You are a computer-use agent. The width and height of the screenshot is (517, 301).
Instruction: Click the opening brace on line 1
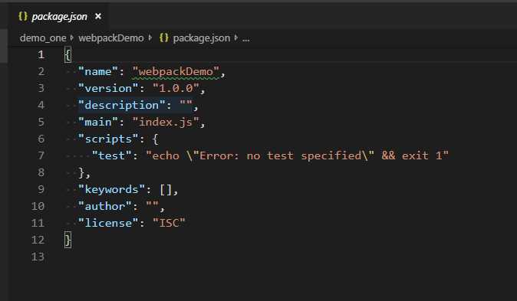(68, 55)
